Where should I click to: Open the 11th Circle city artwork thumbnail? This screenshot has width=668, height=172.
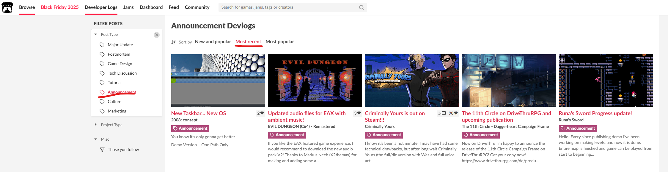click(x=509, y=81)
